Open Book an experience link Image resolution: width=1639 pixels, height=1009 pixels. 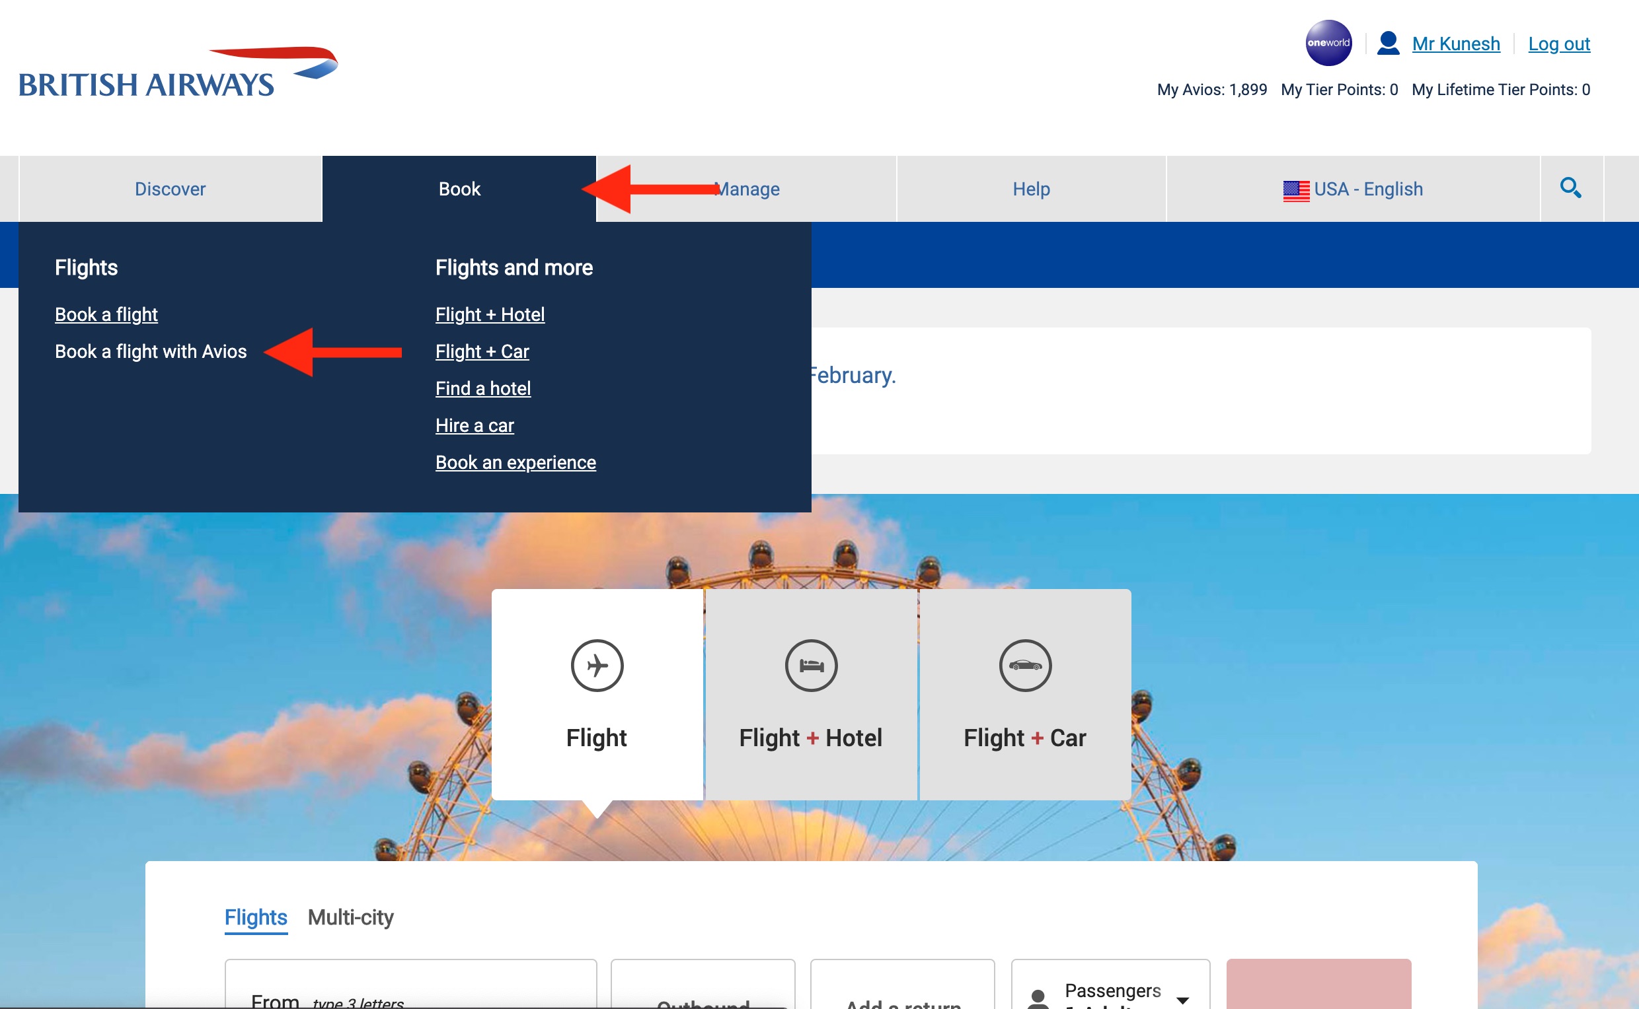(515, 462)
